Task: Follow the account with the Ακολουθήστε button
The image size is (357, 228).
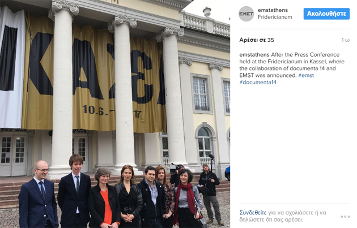Action: pyautogui.click(x=326, y=14)
